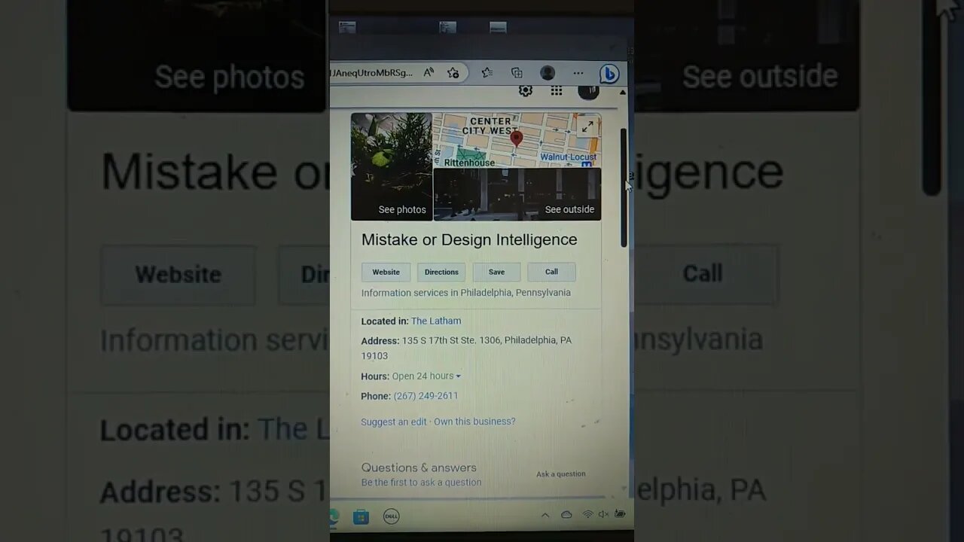The image size is (964, 542).
Task: Click the Questions & answers heading
Action: tap(419, 467)
